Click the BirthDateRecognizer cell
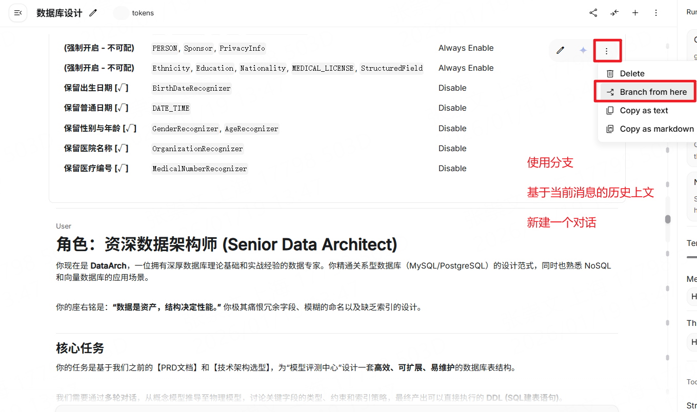This screenshot has width=697, height=412. [191, 88]
